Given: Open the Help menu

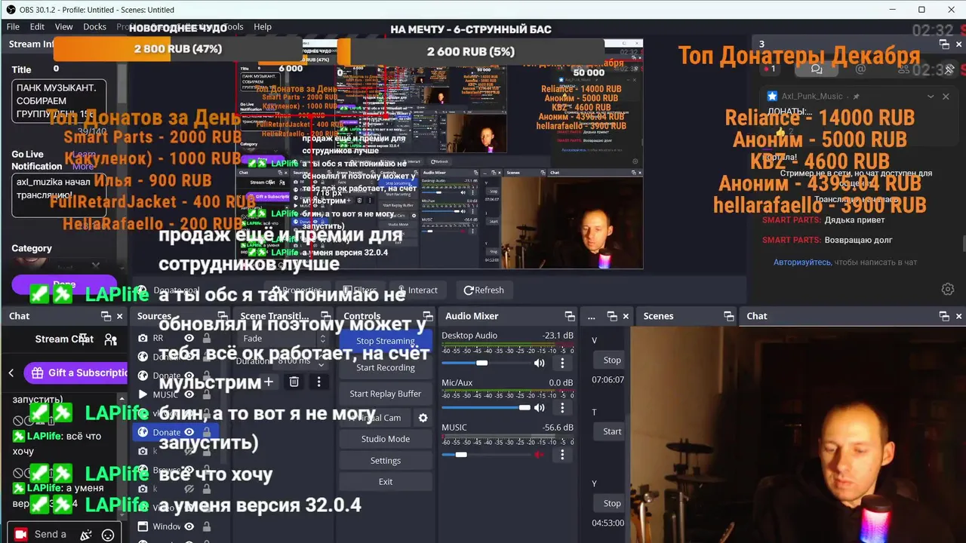Looking at the screenshot, I should point(263,26).
